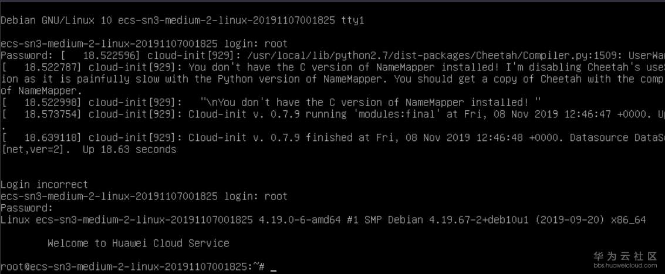
Task: Click the "Debian GNU/Linux 10" header text
Action: [x=56, y=20]
